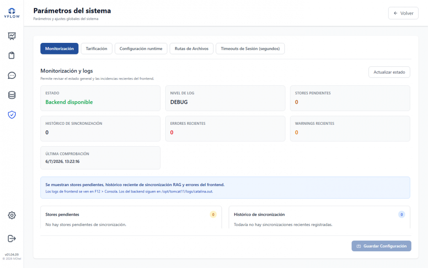Open the Tarificación tab
Screen dimensions: 428x268
click(x=96, y=49)
